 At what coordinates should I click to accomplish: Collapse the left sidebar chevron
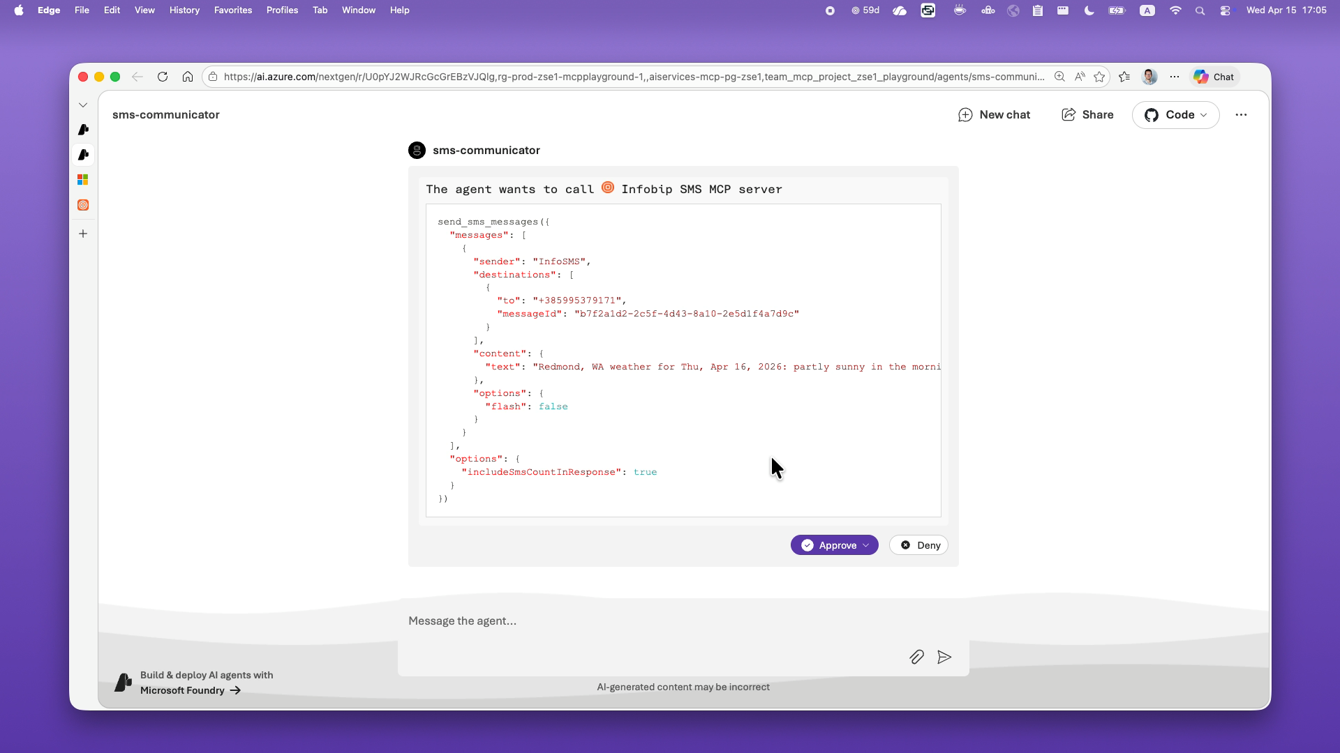click(x=83, y=105)
